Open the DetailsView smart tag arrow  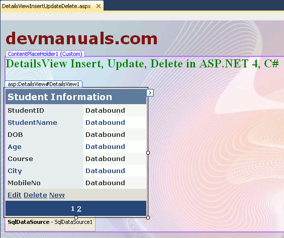pos(150,93)
